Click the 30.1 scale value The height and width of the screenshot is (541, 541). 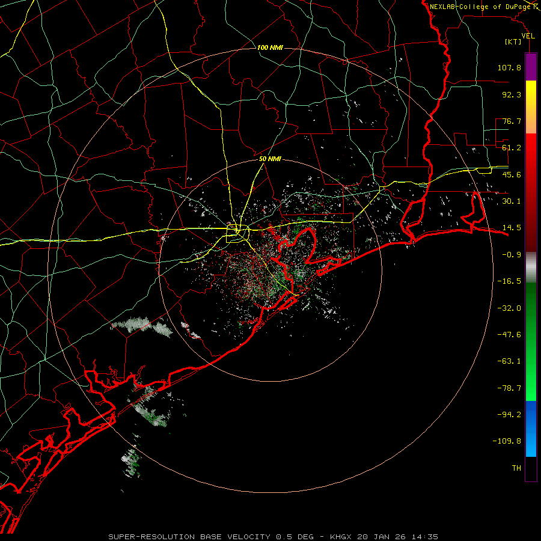tap(512, 201)
